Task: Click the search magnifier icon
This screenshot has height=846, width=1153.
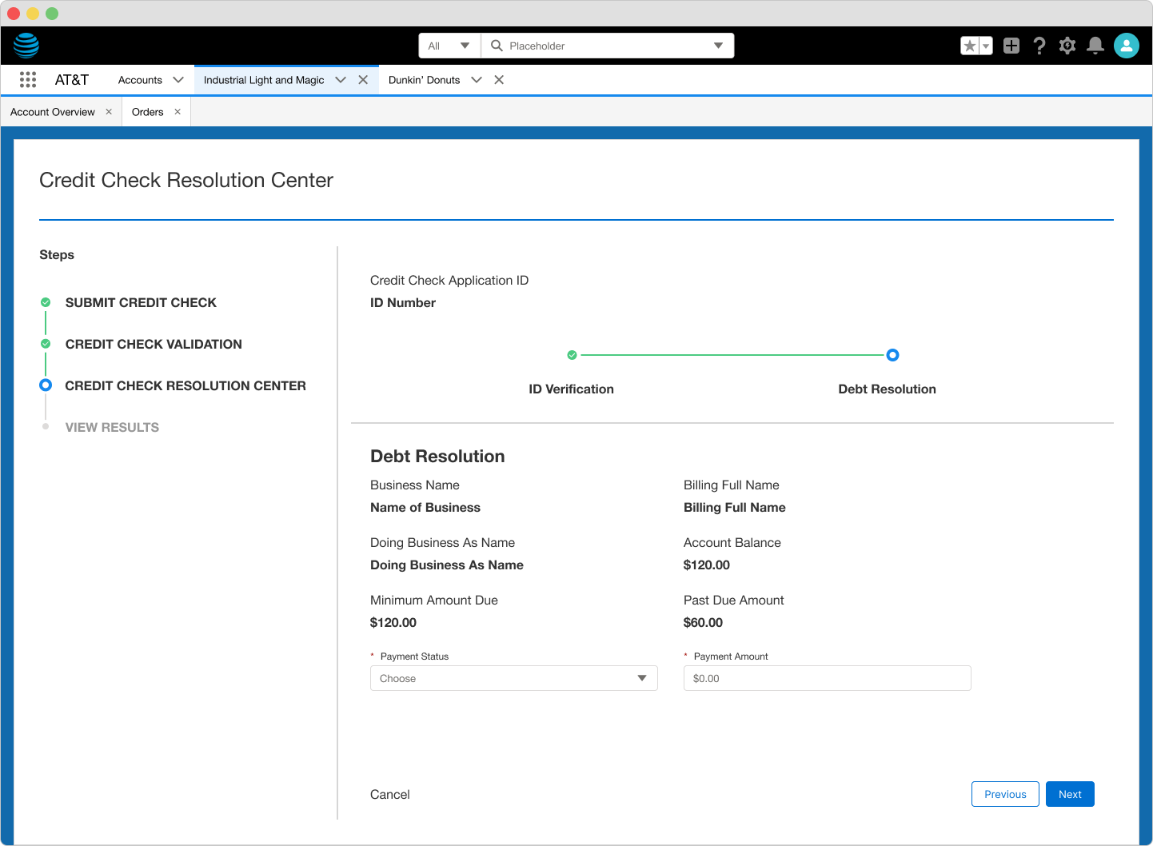Action: (x=497, y=46)
